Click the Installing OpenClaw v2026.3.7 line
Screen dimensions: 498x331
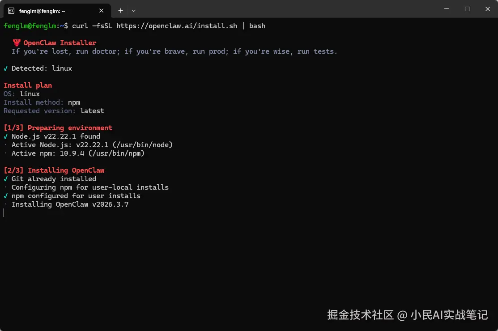click(70, 204)
